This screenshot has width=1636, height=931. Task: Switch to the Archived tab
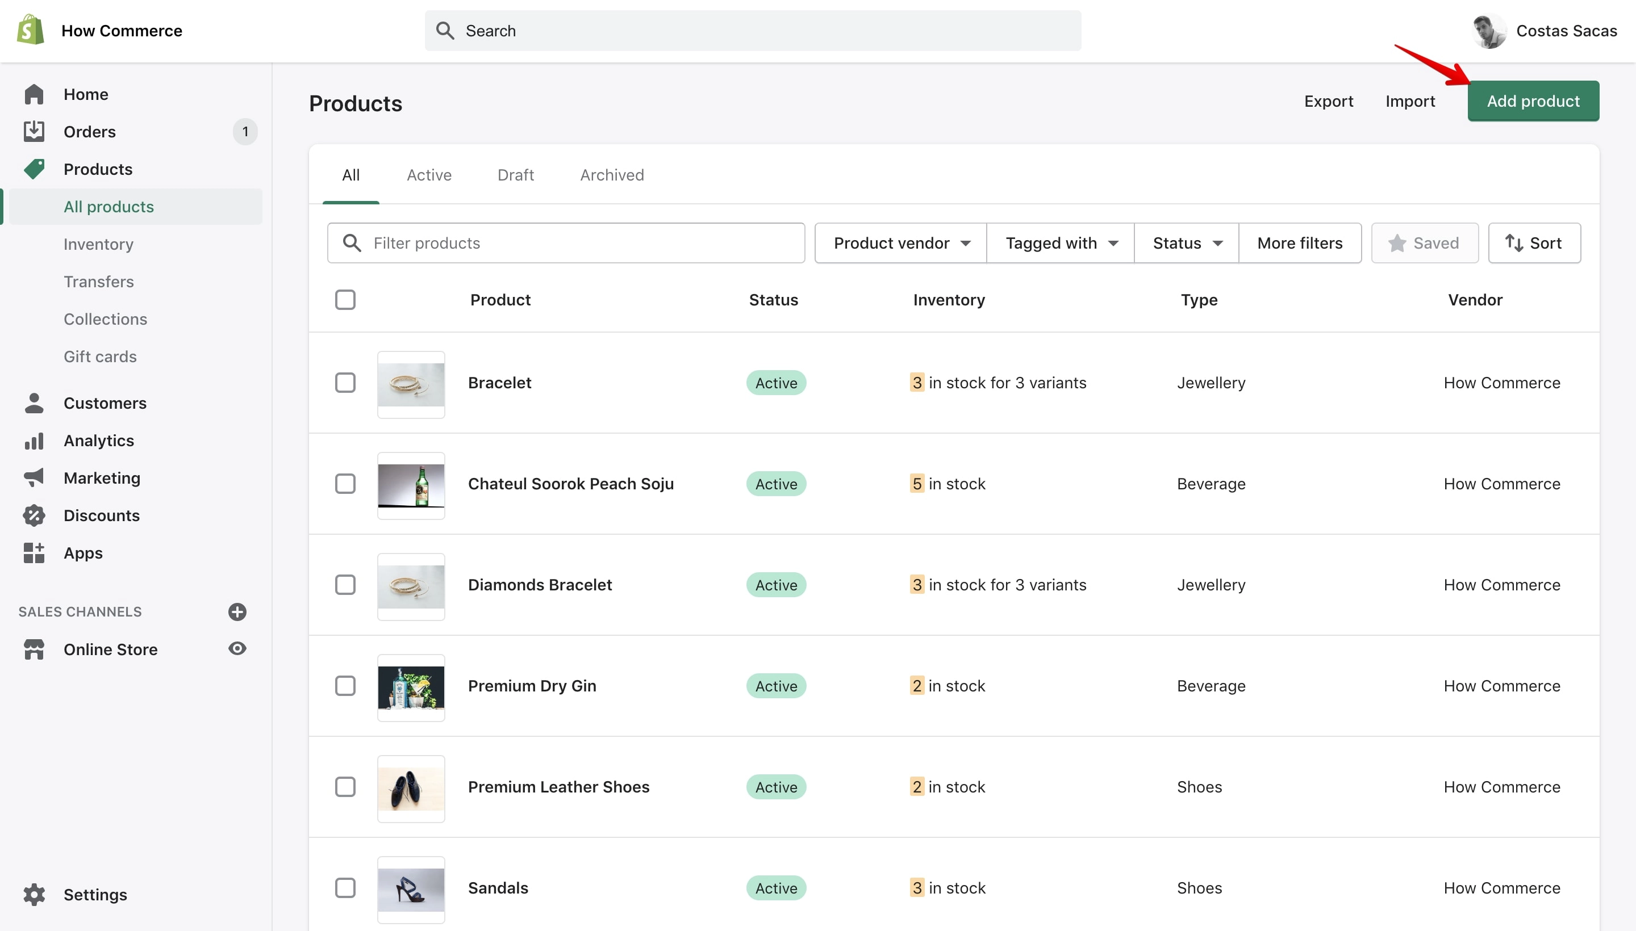point(612,175)
